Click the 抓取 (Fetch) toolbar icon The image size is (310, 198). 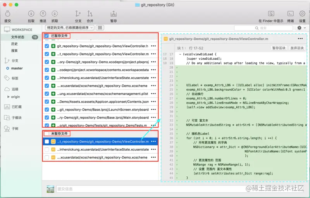click(x=55, y=14)
